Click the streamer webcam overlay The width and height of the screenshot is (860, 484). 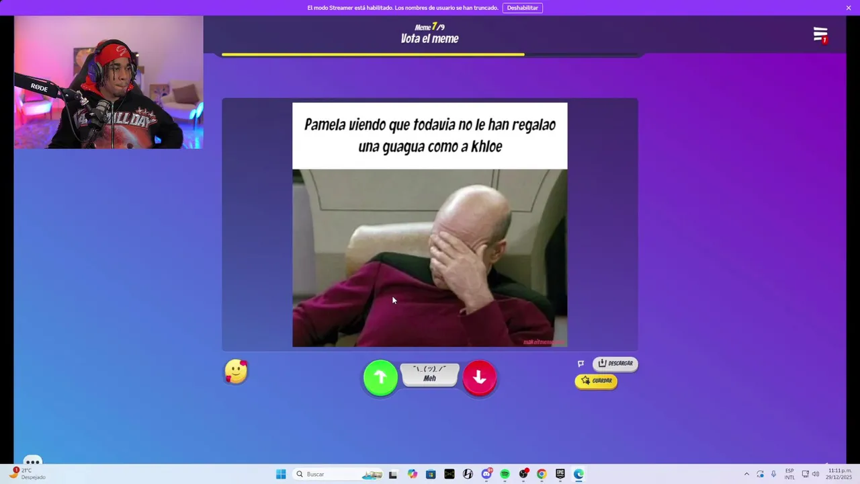[109, 82]
